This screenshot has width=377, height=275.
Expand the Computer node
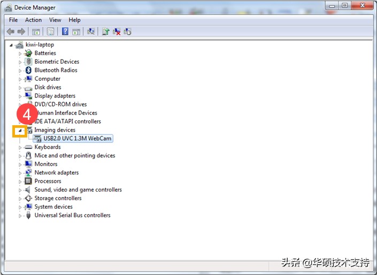pyautogui.click(x=20, y=79)
